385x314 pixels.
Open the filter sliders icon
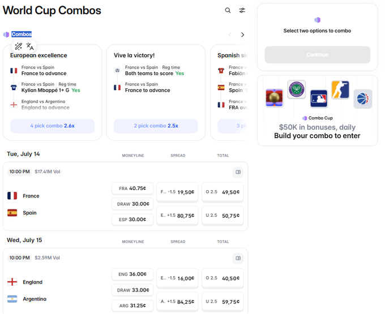(242, 10)
